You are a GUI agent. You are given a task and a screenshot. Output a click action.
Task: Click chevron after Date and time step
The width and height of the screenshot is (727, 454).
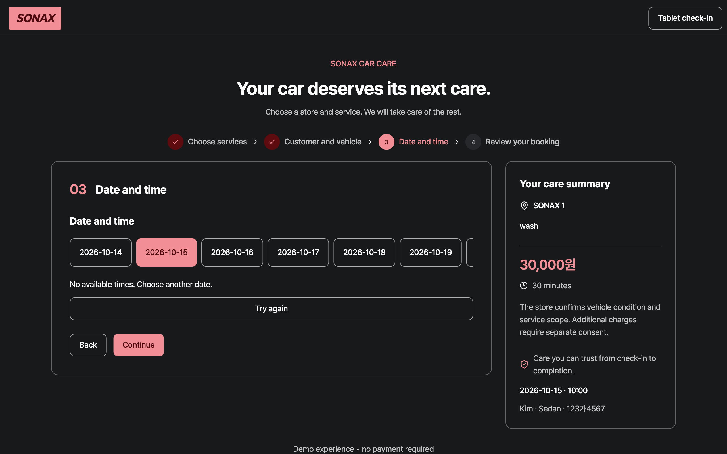point(457,142)
